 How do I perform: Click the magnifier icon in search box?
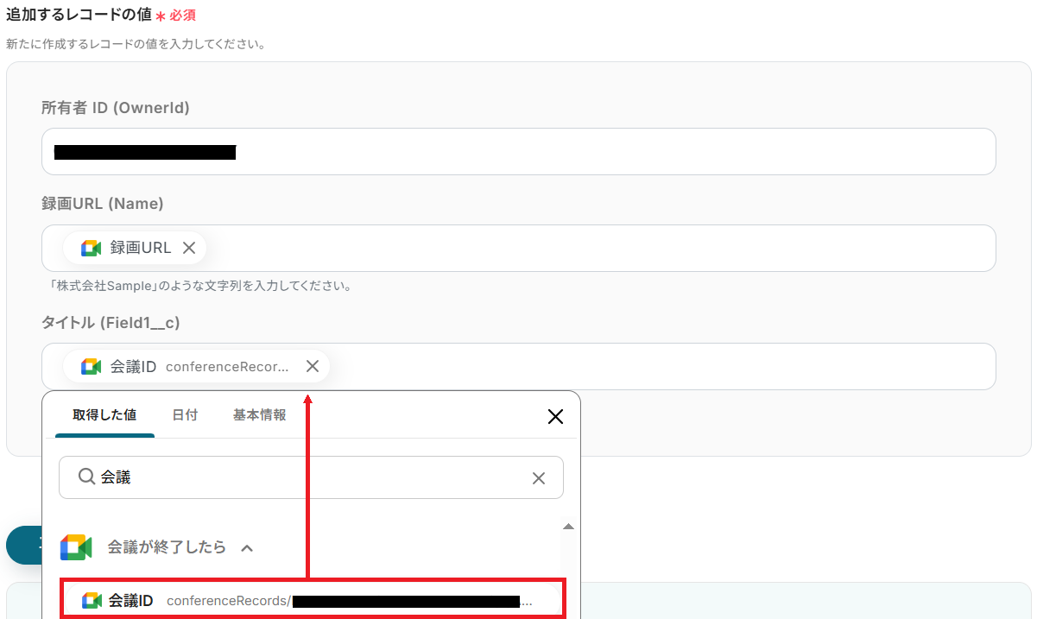pyautogui.click(x=86, y=477)
